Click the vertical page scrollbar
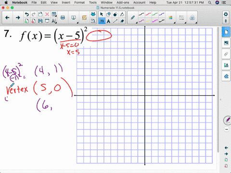This screenshot has height=173, width=231. tap(218, 90)
